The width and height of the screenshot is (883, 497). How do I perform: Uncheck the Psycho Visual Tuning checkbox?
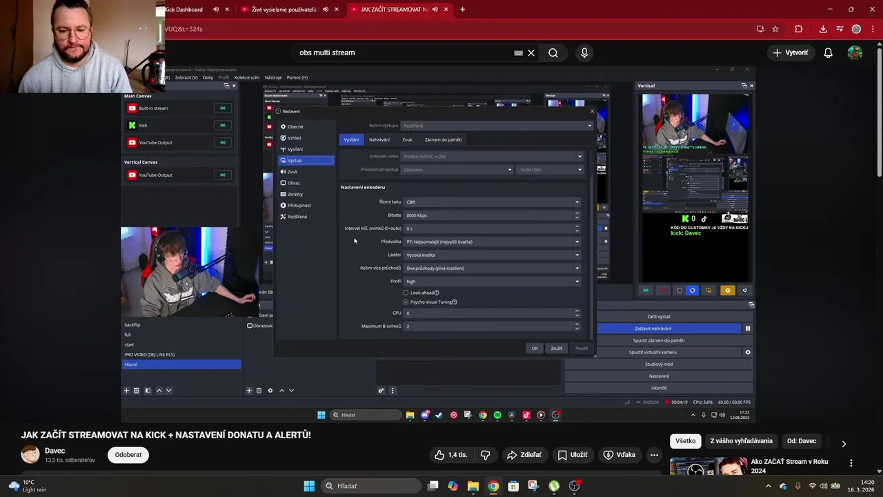click(x=406, y=302)
